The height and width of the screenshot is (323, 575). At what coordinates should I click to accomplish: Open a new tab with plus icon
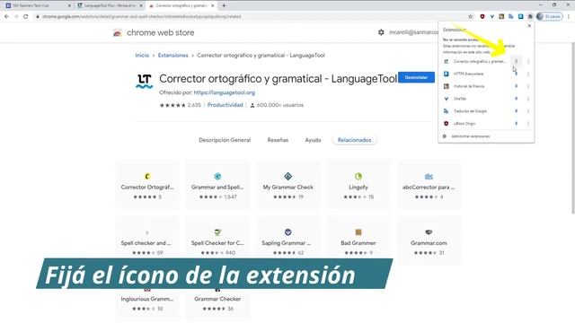pos(224,5)
